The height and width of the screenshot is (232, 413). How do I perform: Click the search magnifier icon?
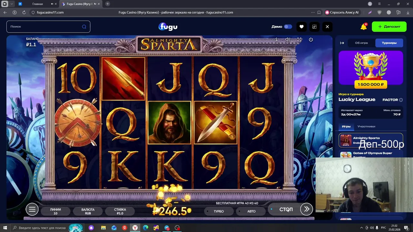[x=84, y=27]
